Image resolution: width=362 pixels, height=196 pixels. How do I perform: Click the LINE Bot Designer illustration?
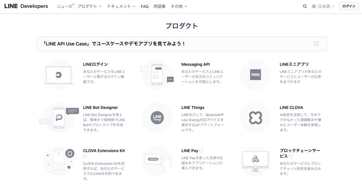[x=59, y=118]
